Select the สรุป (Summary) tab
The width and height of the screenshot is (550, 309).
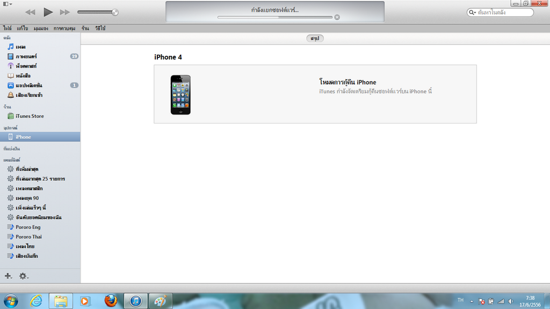click(315, 38)
